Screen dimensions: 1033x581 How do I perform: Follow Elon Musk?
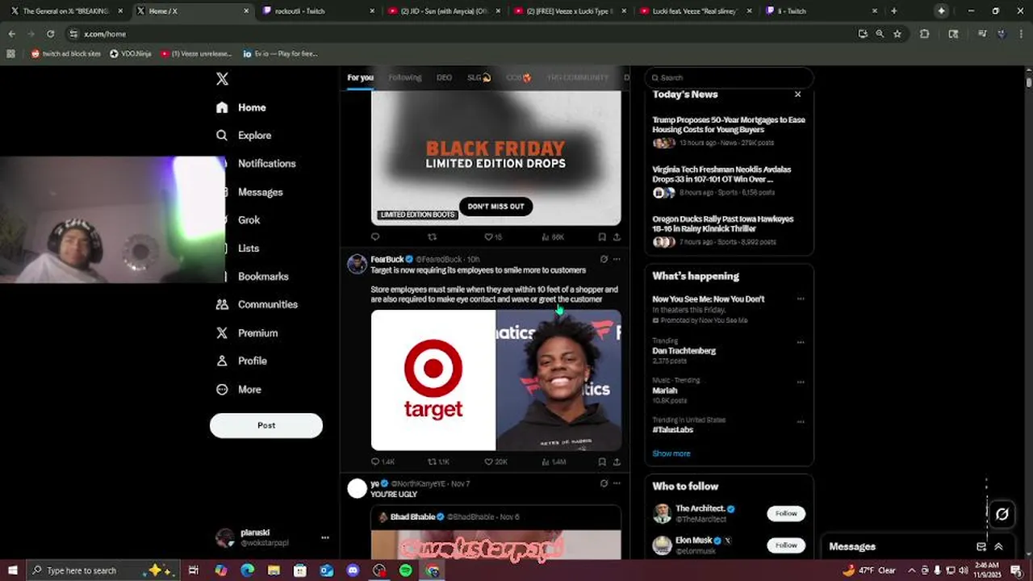click(x=786, y=545)
